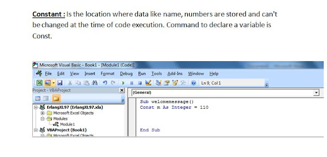This screenshot has width=327, height=157.
Task: Open the File menu
Action: click(49, 74)
